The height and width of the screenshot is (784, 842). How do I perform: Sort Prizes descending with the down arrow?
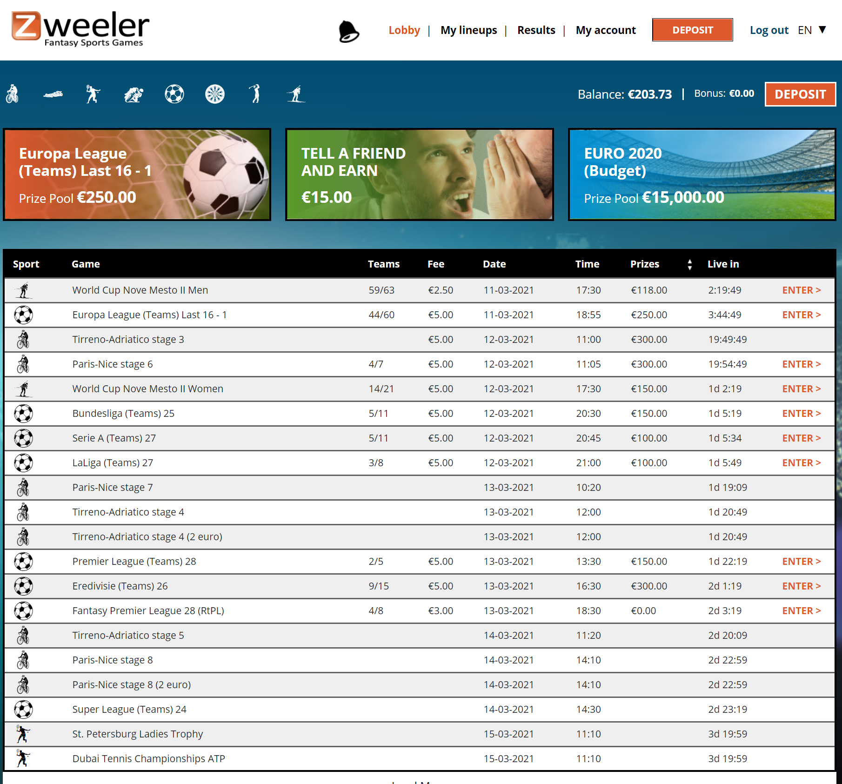[x=690, y=267]
